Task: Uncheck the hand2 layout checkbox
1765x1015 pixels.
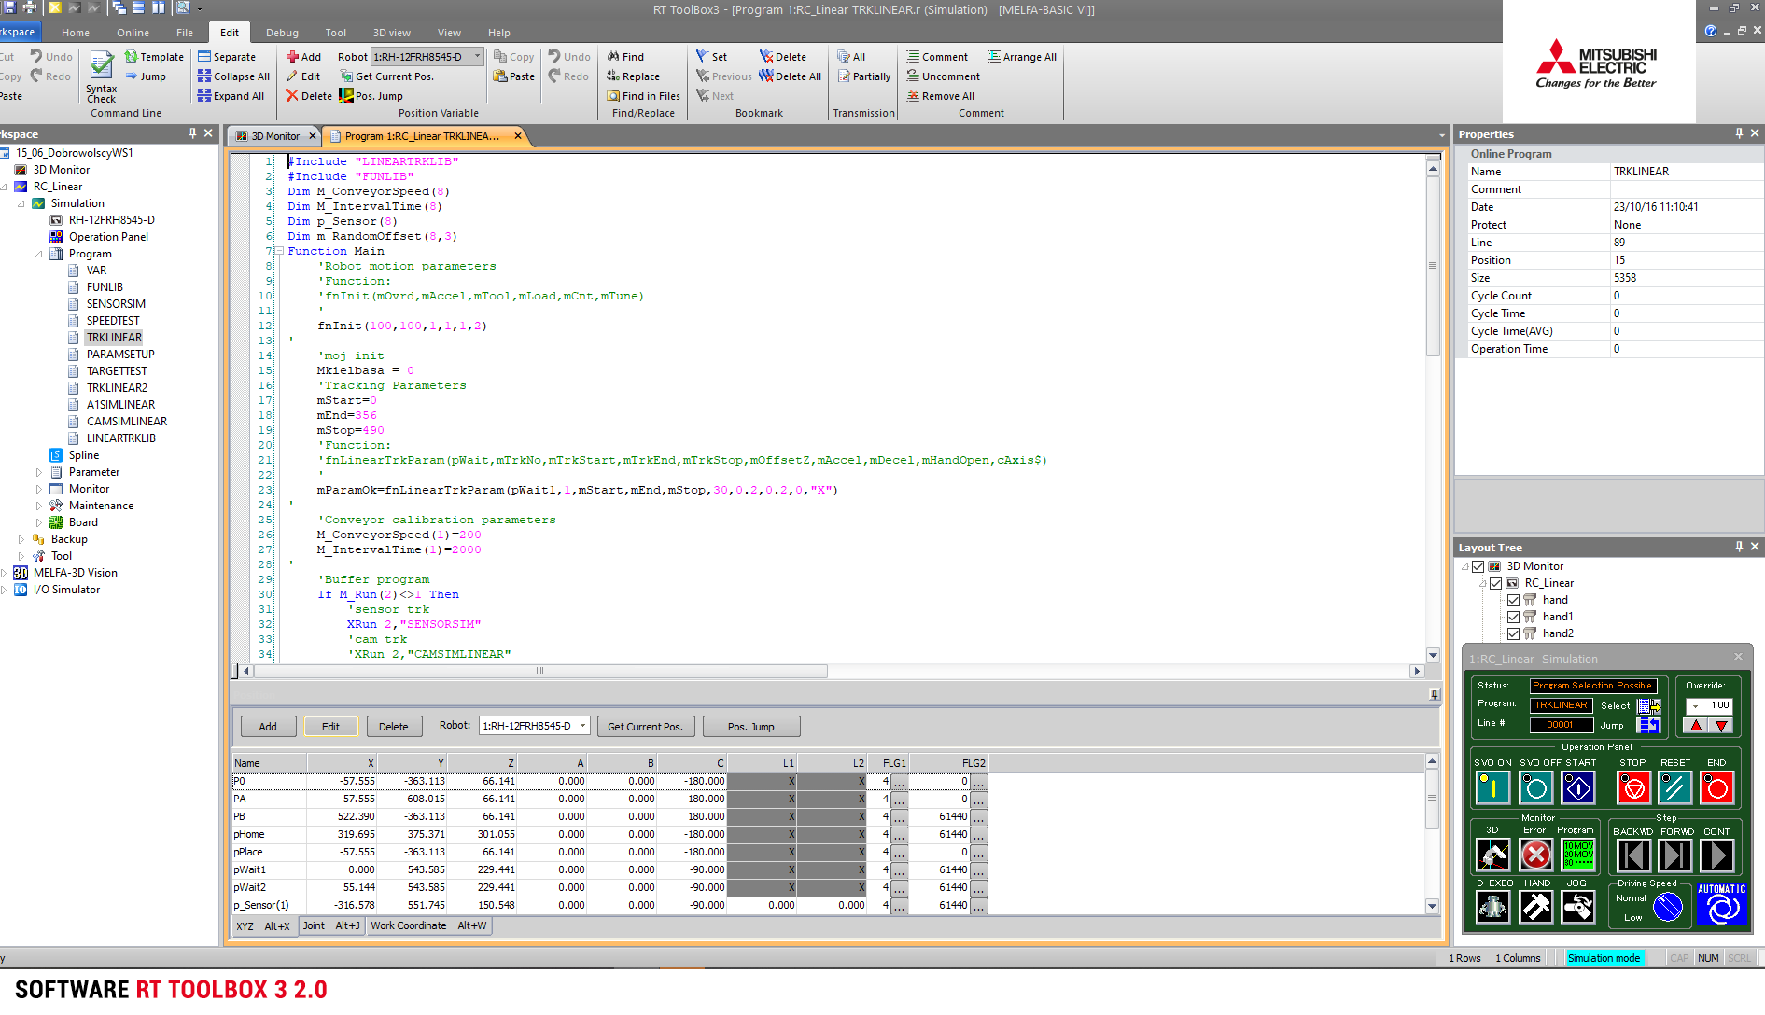Action: tap(1513, 633)
